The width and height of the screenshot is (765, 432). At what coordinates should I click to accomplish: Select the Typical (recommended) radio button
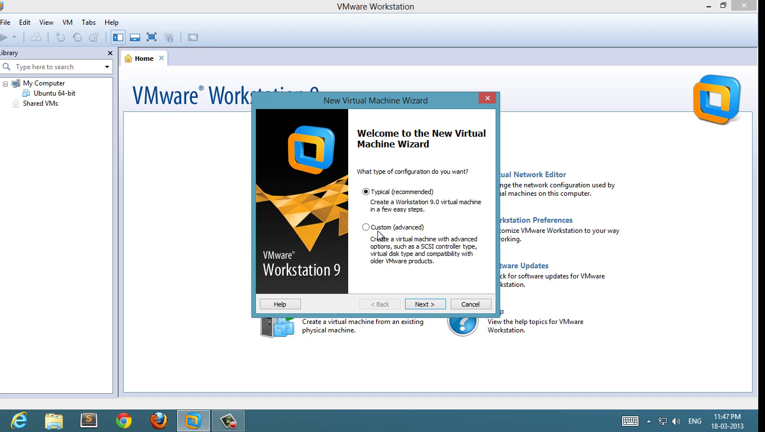click(x=366, y=192)
